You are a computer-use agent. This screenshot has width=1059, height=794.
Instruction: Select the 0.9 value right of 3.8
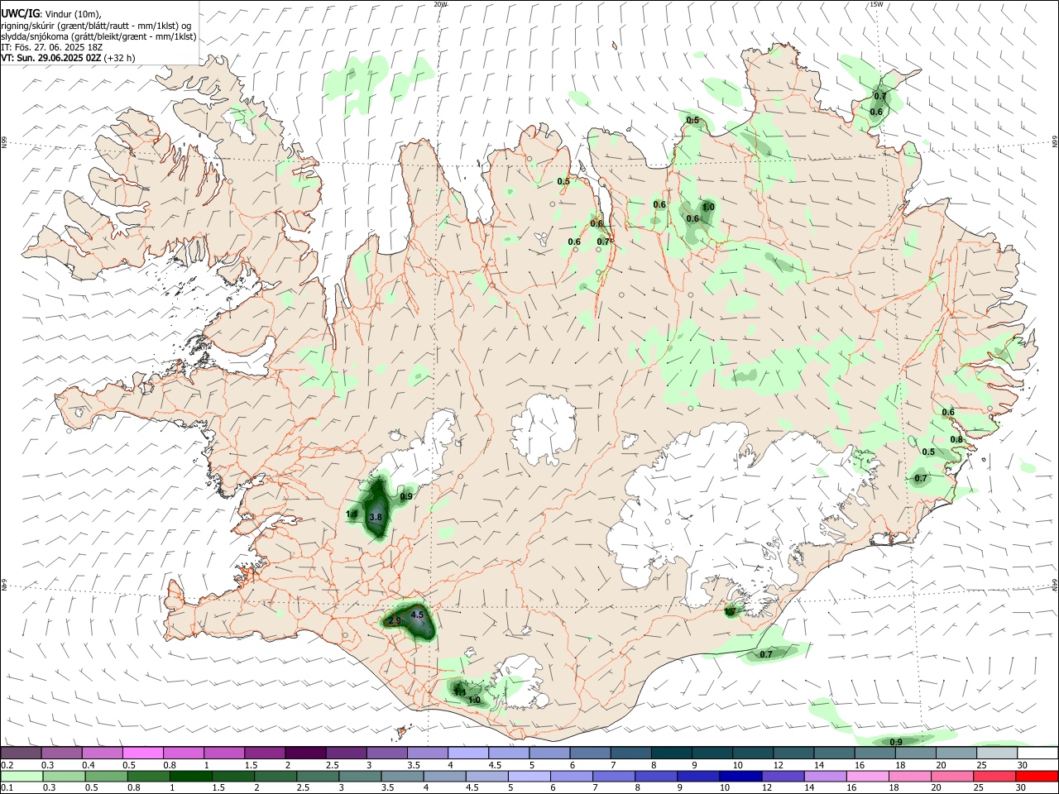[406, 497]
